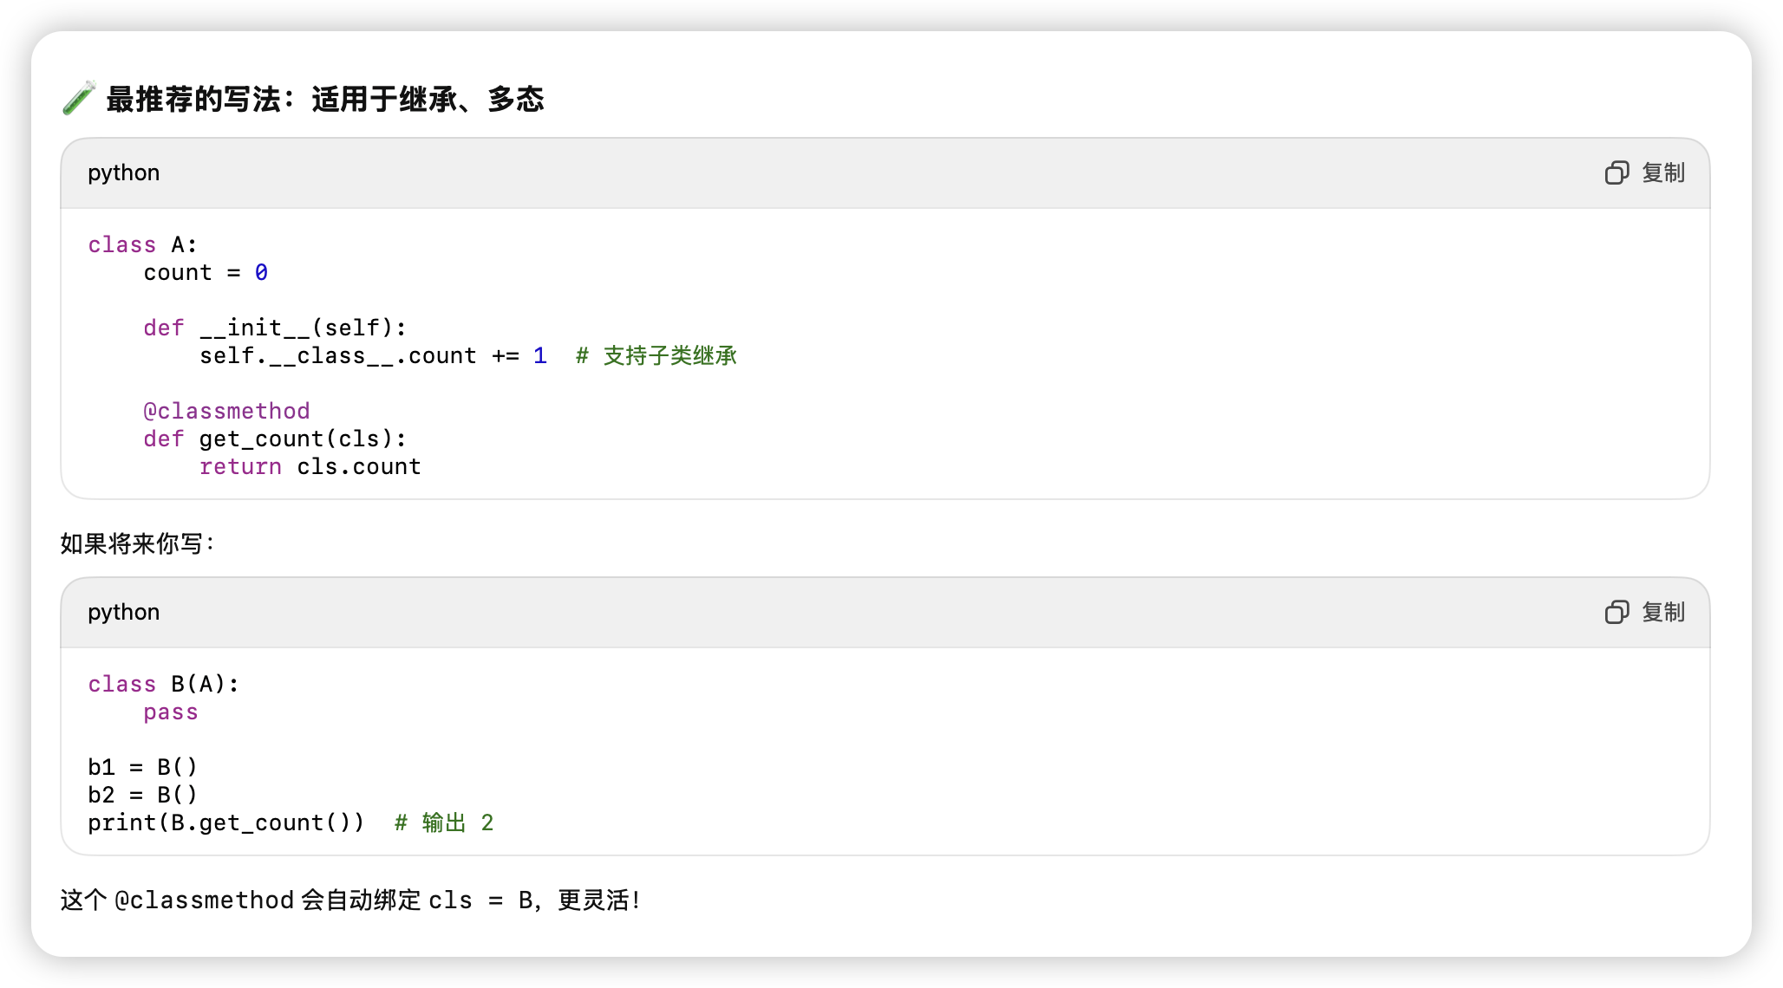1783x988 pixels.
Task: Click the 'b2 = B()' line
Action: tap(143, 796)
